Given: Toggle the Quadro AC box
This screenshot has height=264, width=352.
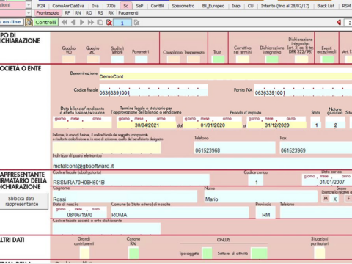Looking at the screenshot, I should (x=93, y=59).
